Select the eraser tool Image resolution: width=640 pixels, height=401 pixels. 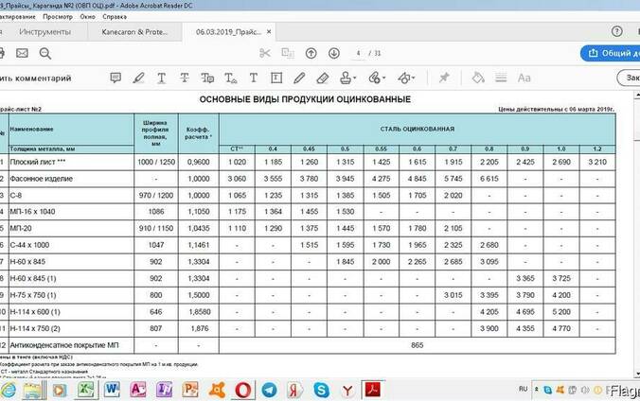(x=323, y=78)
